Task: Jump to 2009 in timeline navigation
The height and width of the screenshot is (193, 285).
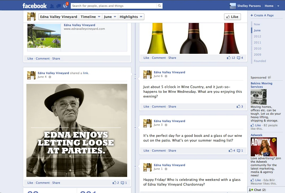Action: tap(257, 55)
